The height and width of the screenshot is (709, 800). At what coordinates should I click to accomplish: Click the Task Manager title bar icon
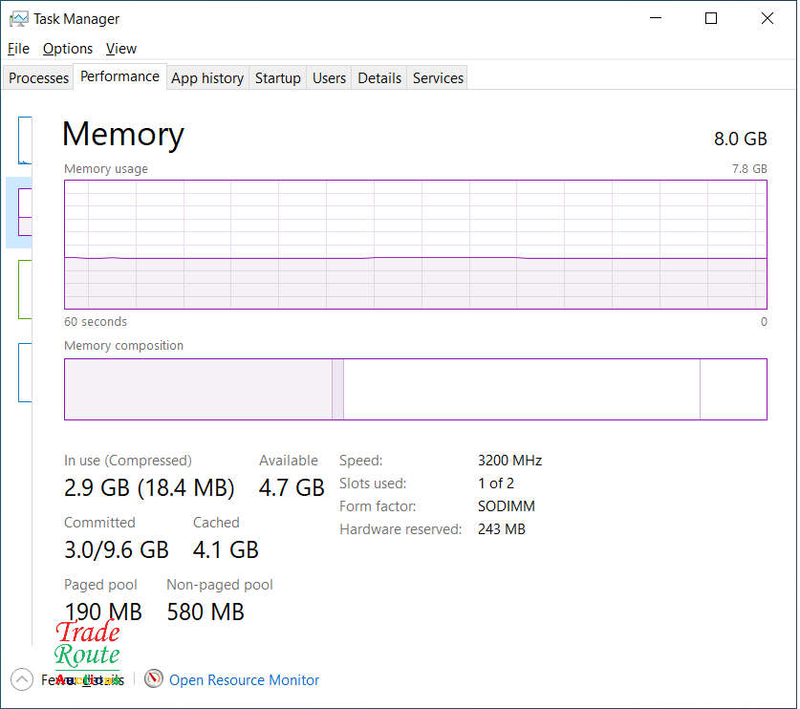[x=18, y=19]
